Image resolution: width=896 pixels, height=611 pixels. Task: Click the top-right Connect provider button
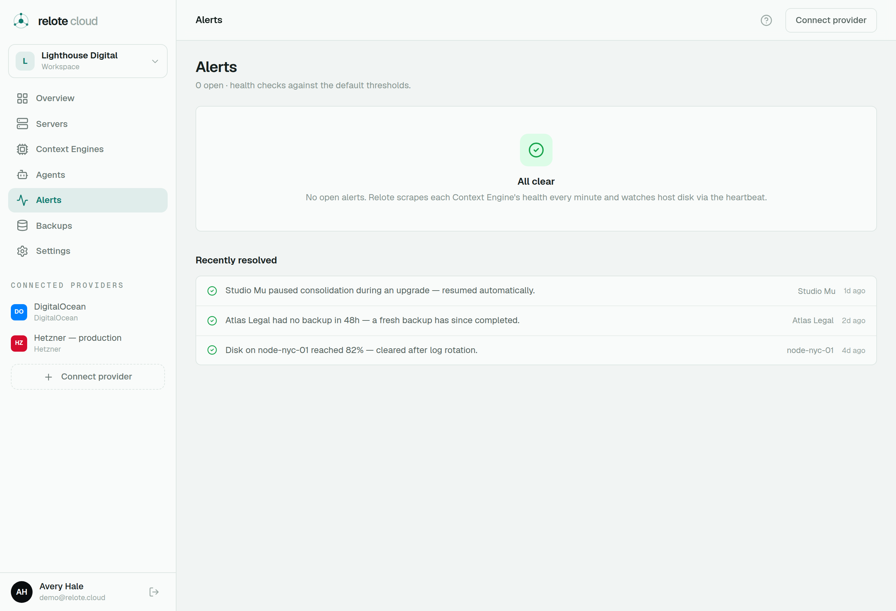click(x=831, y=20)
